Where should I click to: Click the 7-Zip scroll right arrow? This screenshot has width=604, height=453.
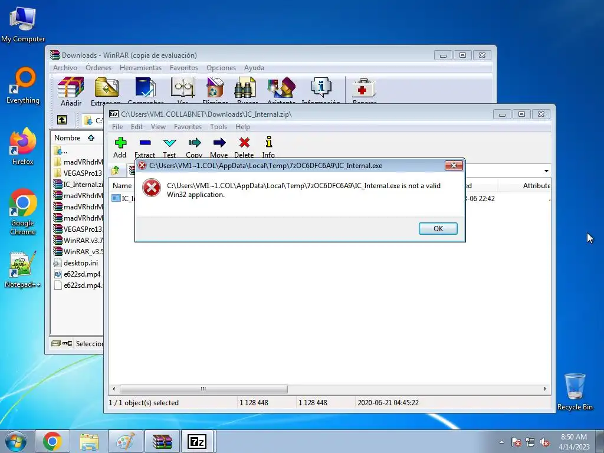545,389
